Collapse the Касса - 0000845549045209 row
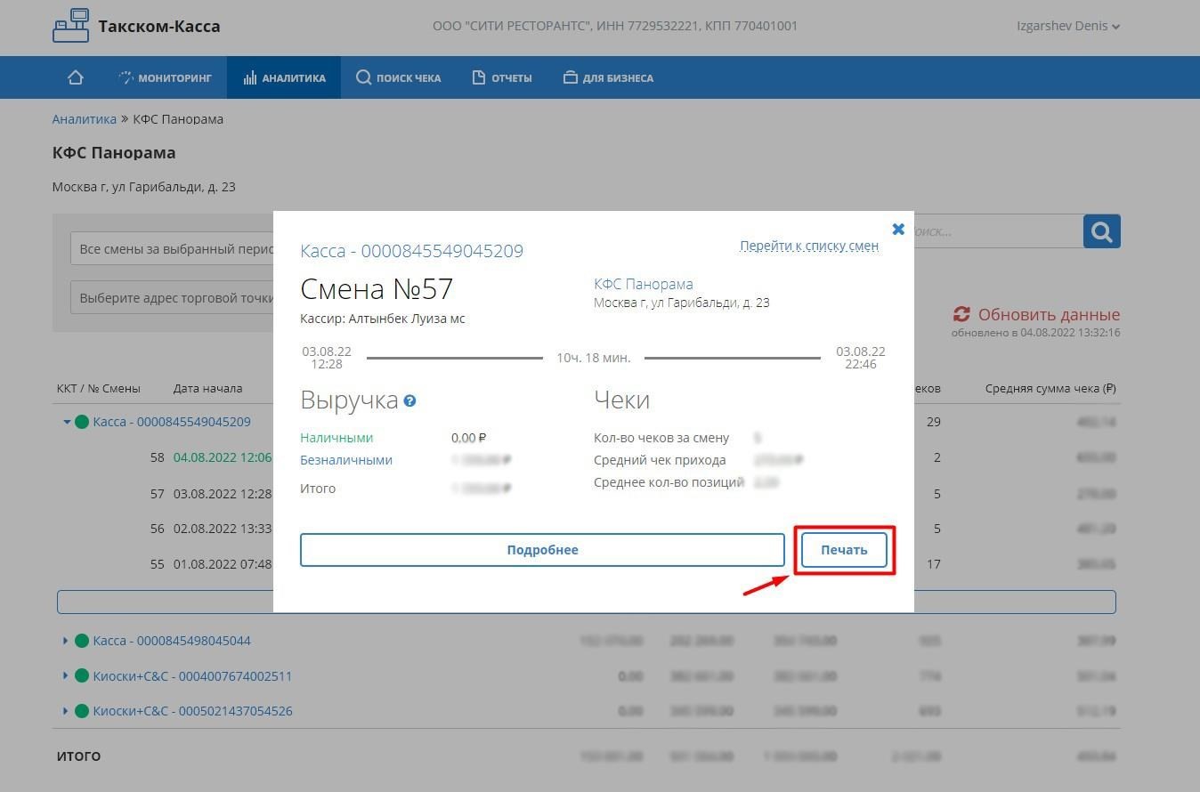The width and height of the screenshot is (1200, 792). pos(67,422)
